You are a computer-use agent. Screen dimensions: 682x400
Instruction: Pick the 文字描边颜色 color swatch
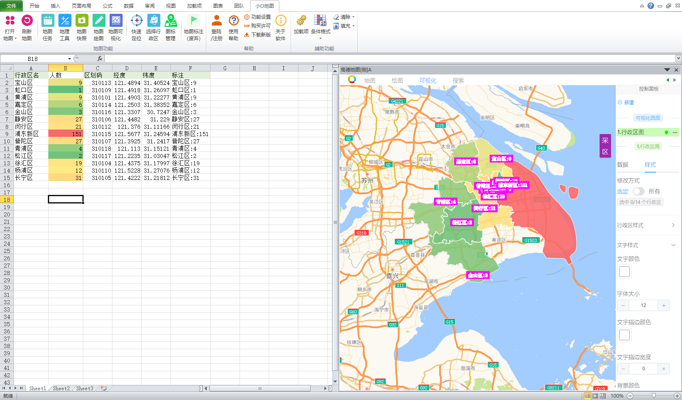coord(624,335)
